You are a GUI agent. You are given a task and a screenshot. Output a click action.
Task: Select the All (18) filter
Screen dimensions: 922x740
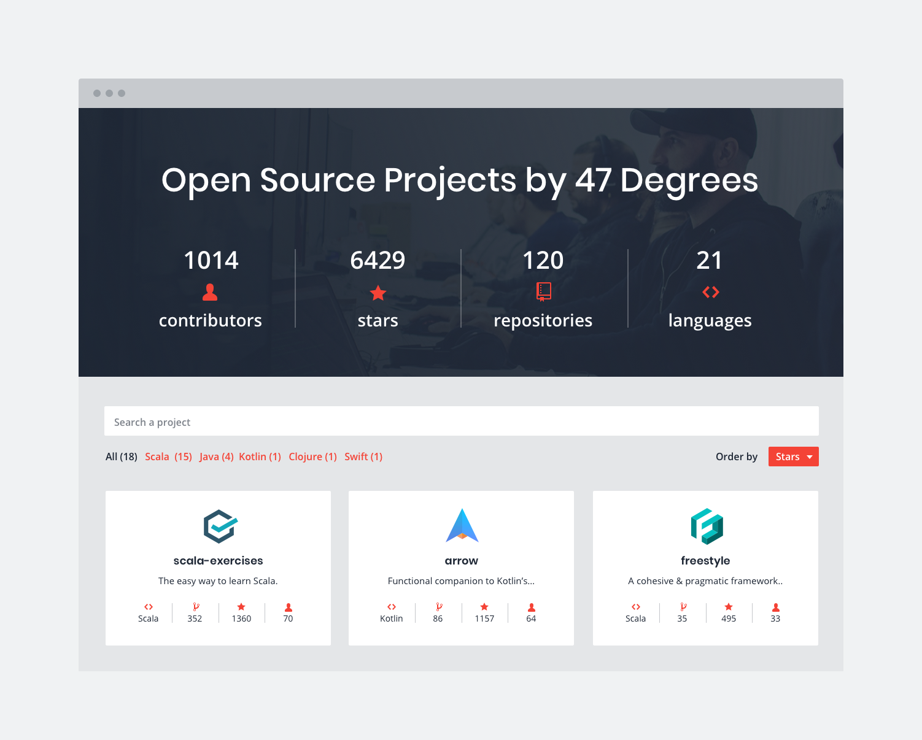[x=122, y=457]
